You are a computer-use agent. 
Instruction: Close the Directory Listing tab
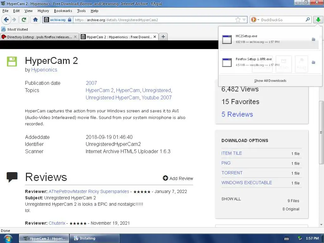pos(75,37)
